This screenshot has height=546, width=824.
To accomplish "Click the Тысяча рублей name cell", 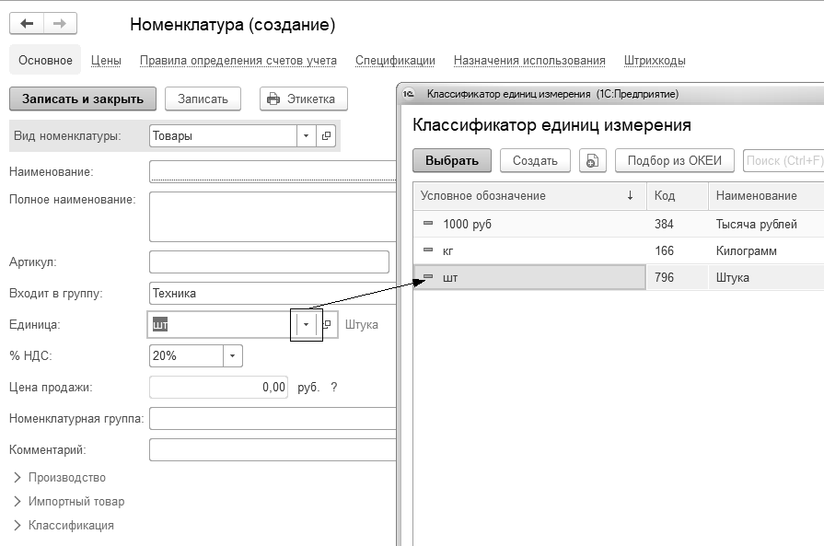I will click(x=766, y=224).
